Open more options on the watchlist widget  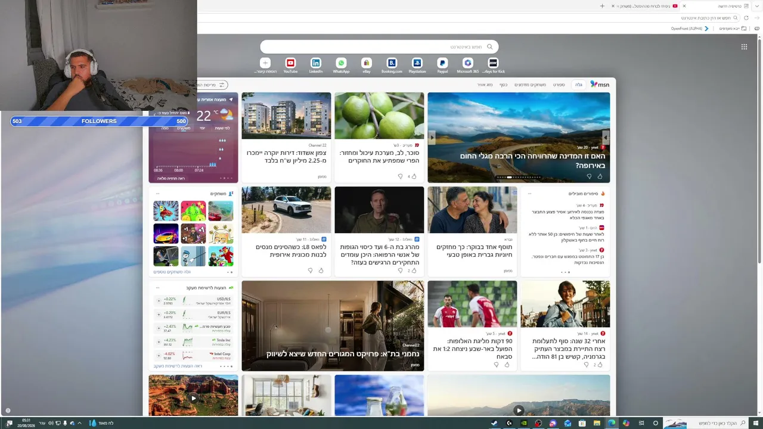[x=157, y=288]
